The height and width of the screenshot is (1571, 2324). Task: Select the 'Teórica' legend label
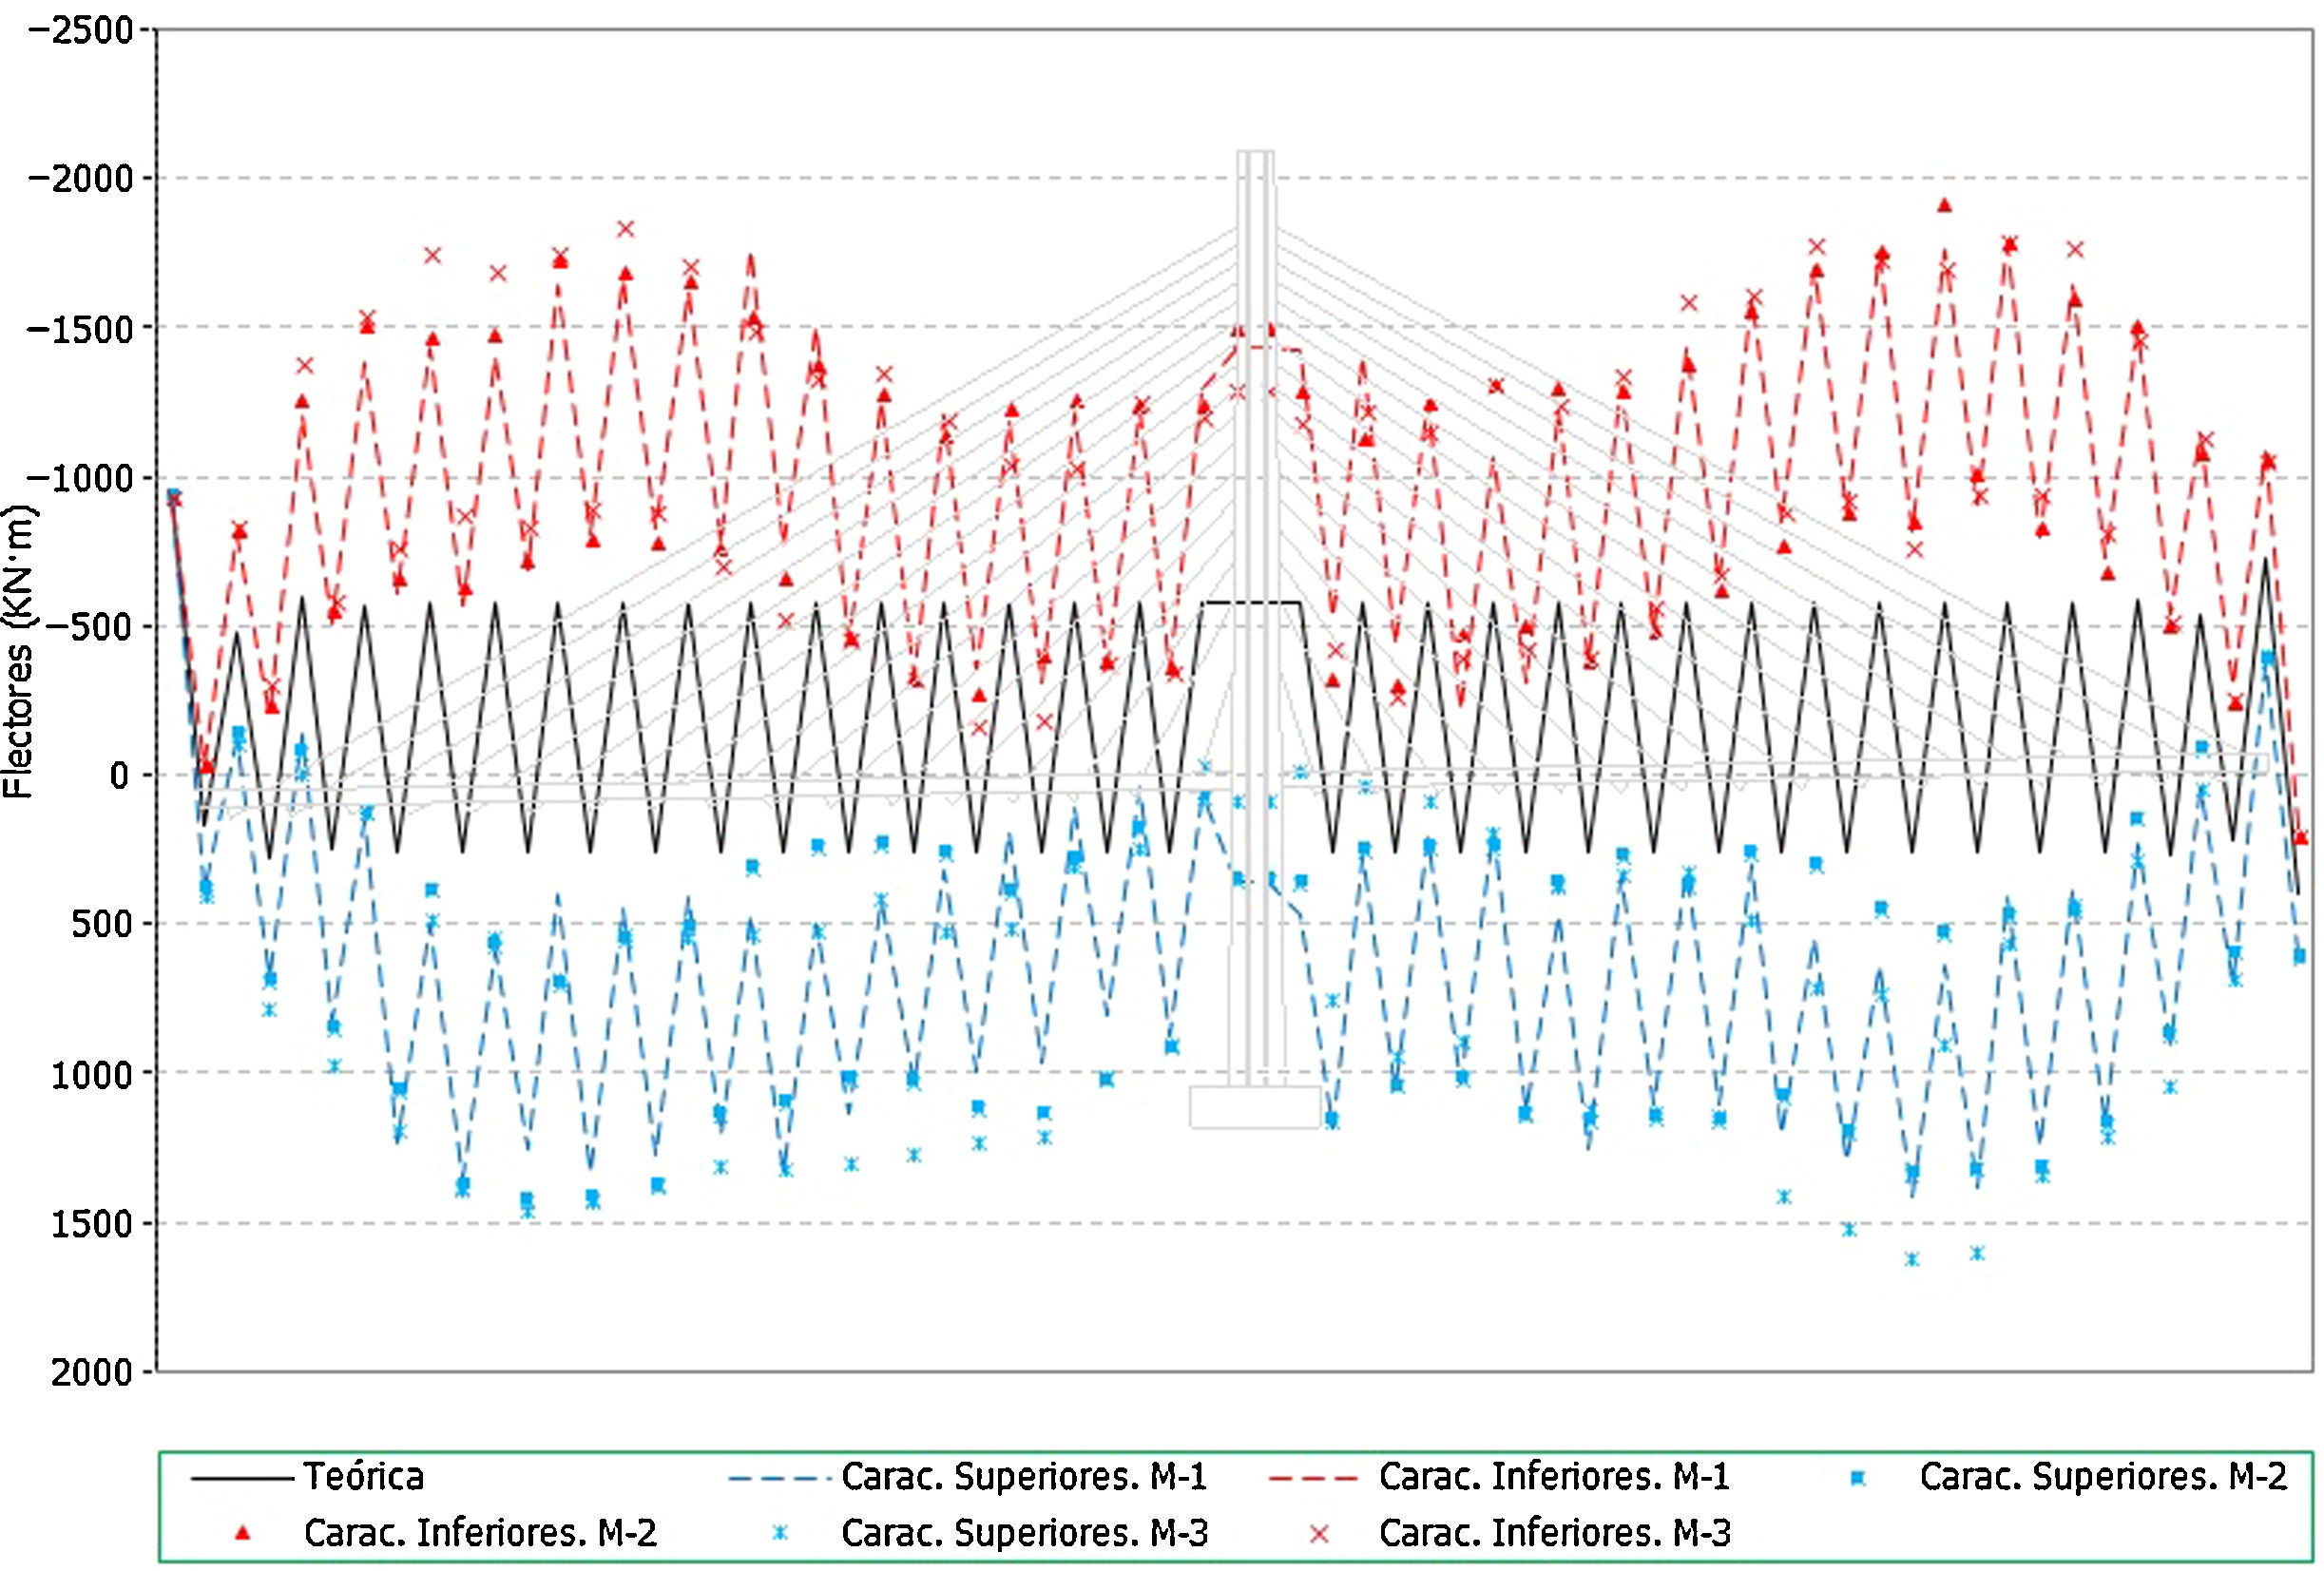(x=364, y=1477)
